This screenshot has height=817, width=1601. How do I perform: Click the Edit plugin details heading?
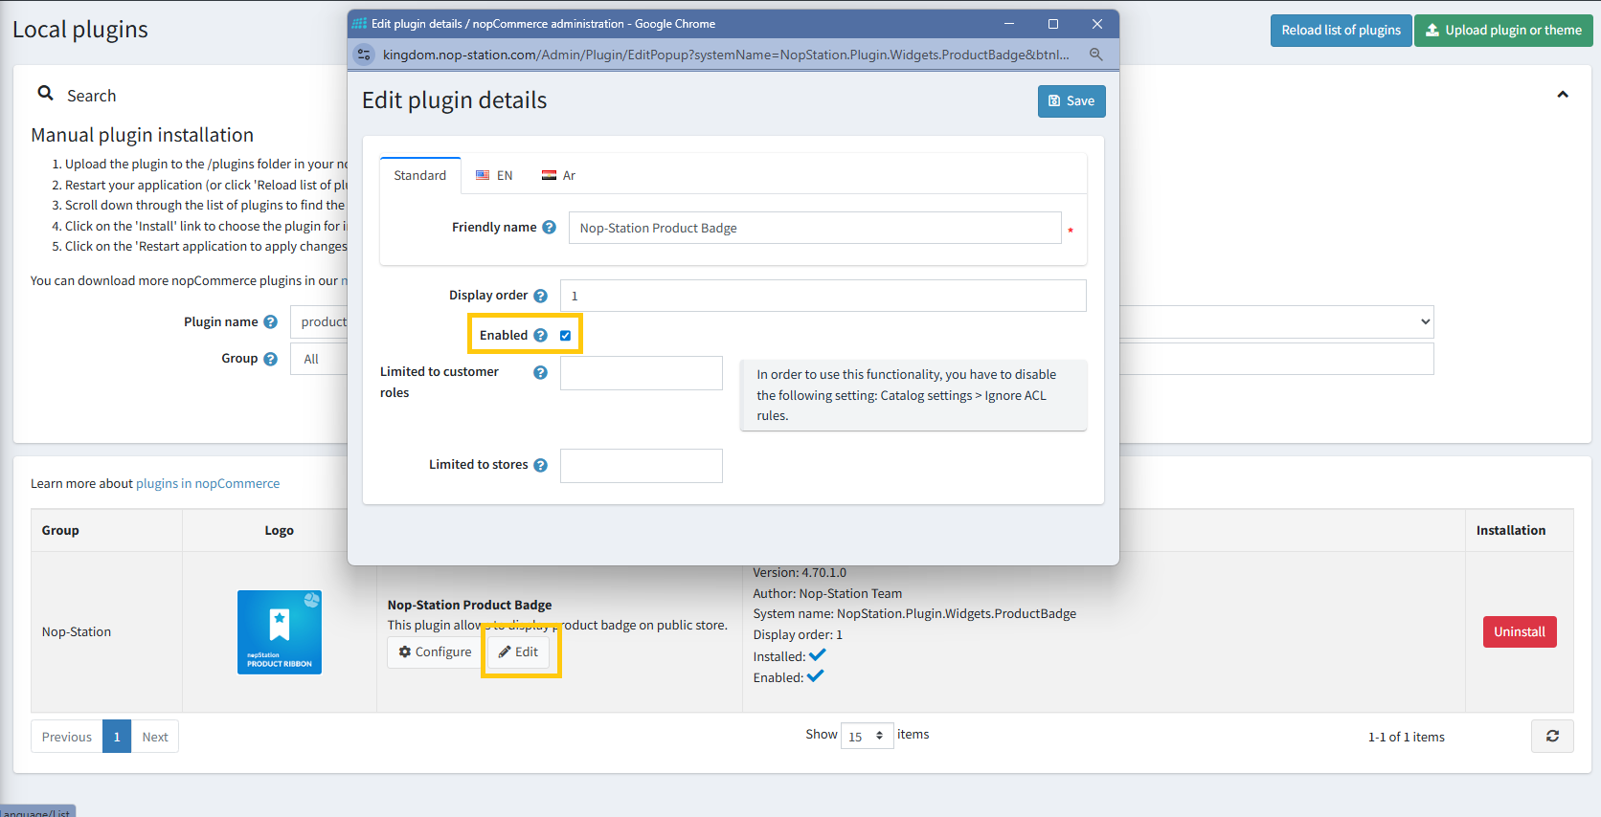coord(455,100)
